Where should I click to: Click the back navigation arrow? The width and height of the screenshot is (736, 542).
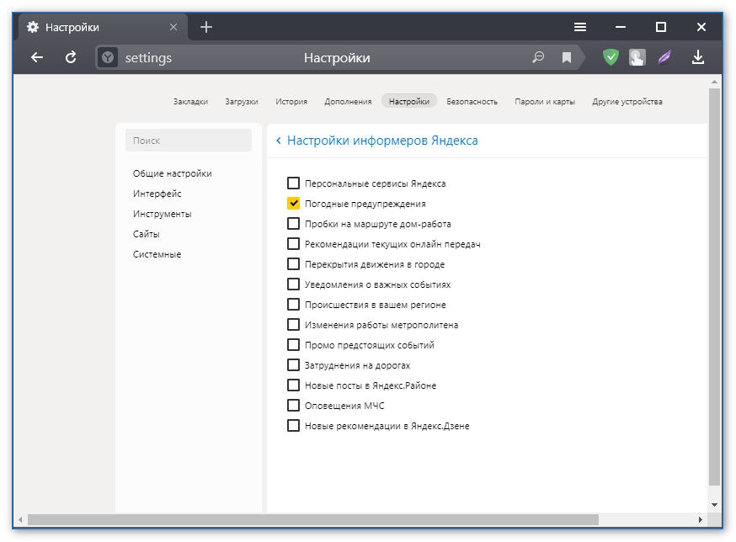click(x=36, y=58)
